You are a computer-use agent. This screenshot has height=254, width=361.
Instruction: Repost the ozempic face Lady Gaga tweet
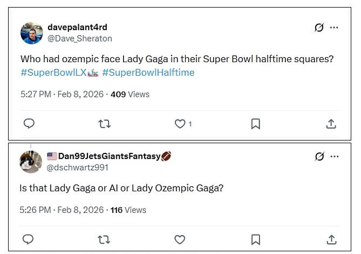pos(104,124)
